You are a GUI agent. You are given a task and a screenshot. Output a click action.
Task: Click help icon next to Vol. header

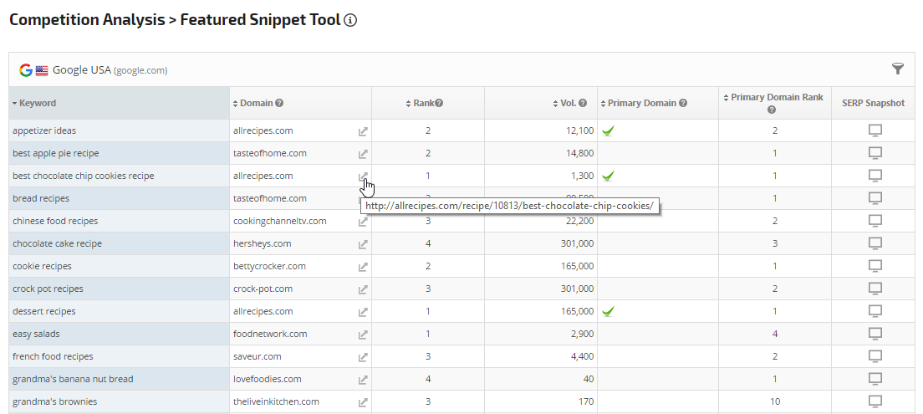[x=583, y=104]
